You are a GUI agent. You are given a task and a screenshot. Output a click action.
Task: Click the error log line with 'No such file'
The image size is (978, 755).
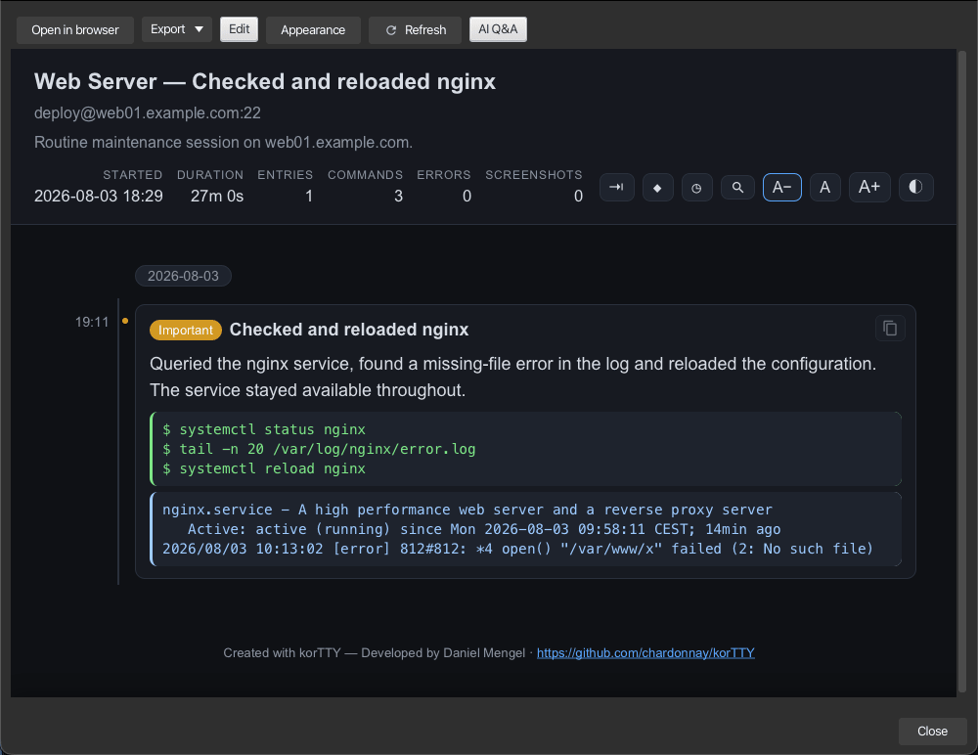point(517,549)
